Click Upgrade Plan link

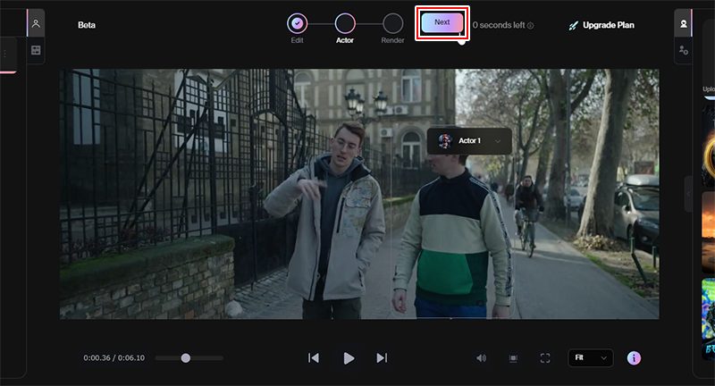[x=601, y=25]
